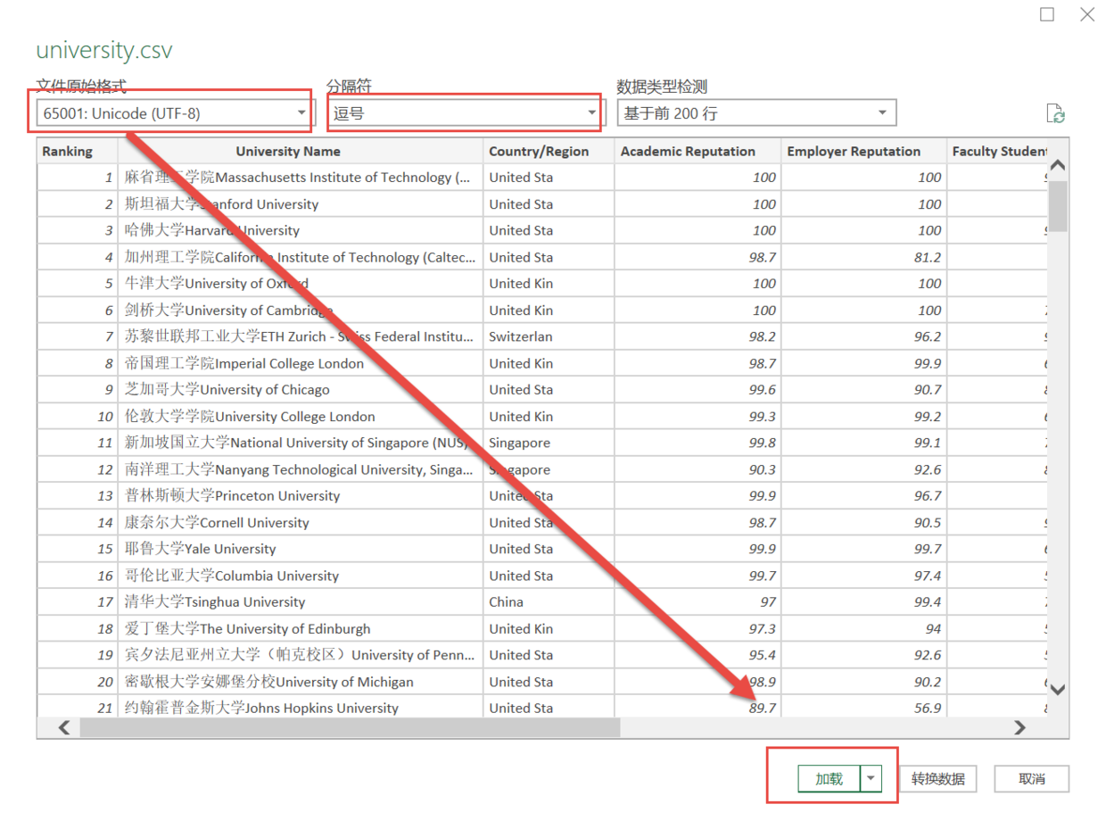Image resolution: width=1106 pixels, height=829 pixels.
Task: Click the Imperial College London cell
Action: (301, 363)
